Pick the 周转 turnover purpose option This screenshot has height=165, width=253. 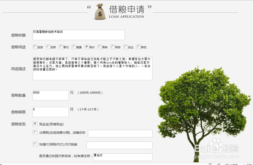100,47
